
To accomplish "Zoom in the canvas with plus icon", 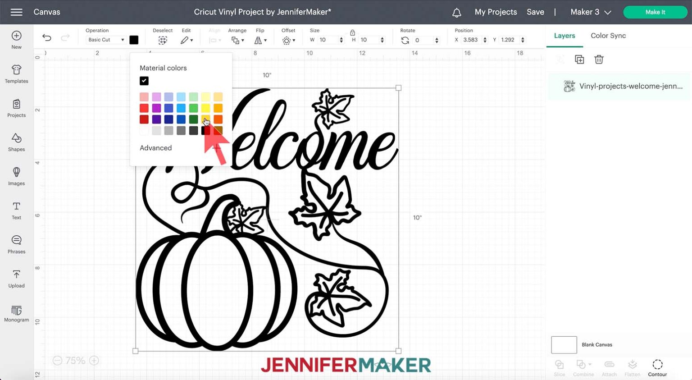I will (x=94, y=361).
